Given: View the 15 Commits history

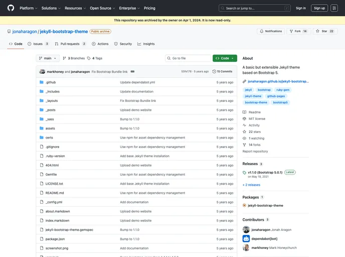Looking at the screenshot, I should [x=223, y=71].
